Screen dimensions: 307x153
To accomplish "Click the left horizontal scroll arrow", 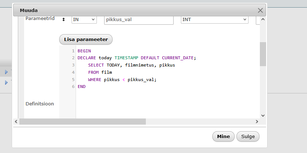I will pyautogui.click(x=16, y=121).
